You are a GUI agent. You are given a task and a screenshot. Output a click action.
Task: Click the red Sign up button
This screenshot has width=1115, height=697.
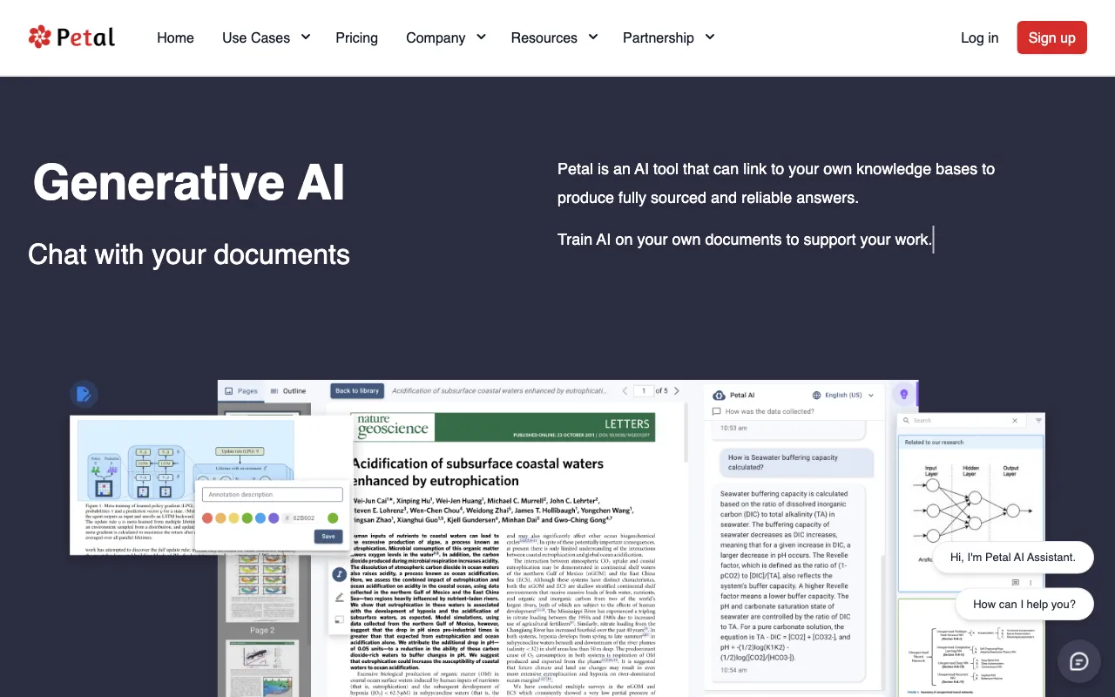[1051, 37]
